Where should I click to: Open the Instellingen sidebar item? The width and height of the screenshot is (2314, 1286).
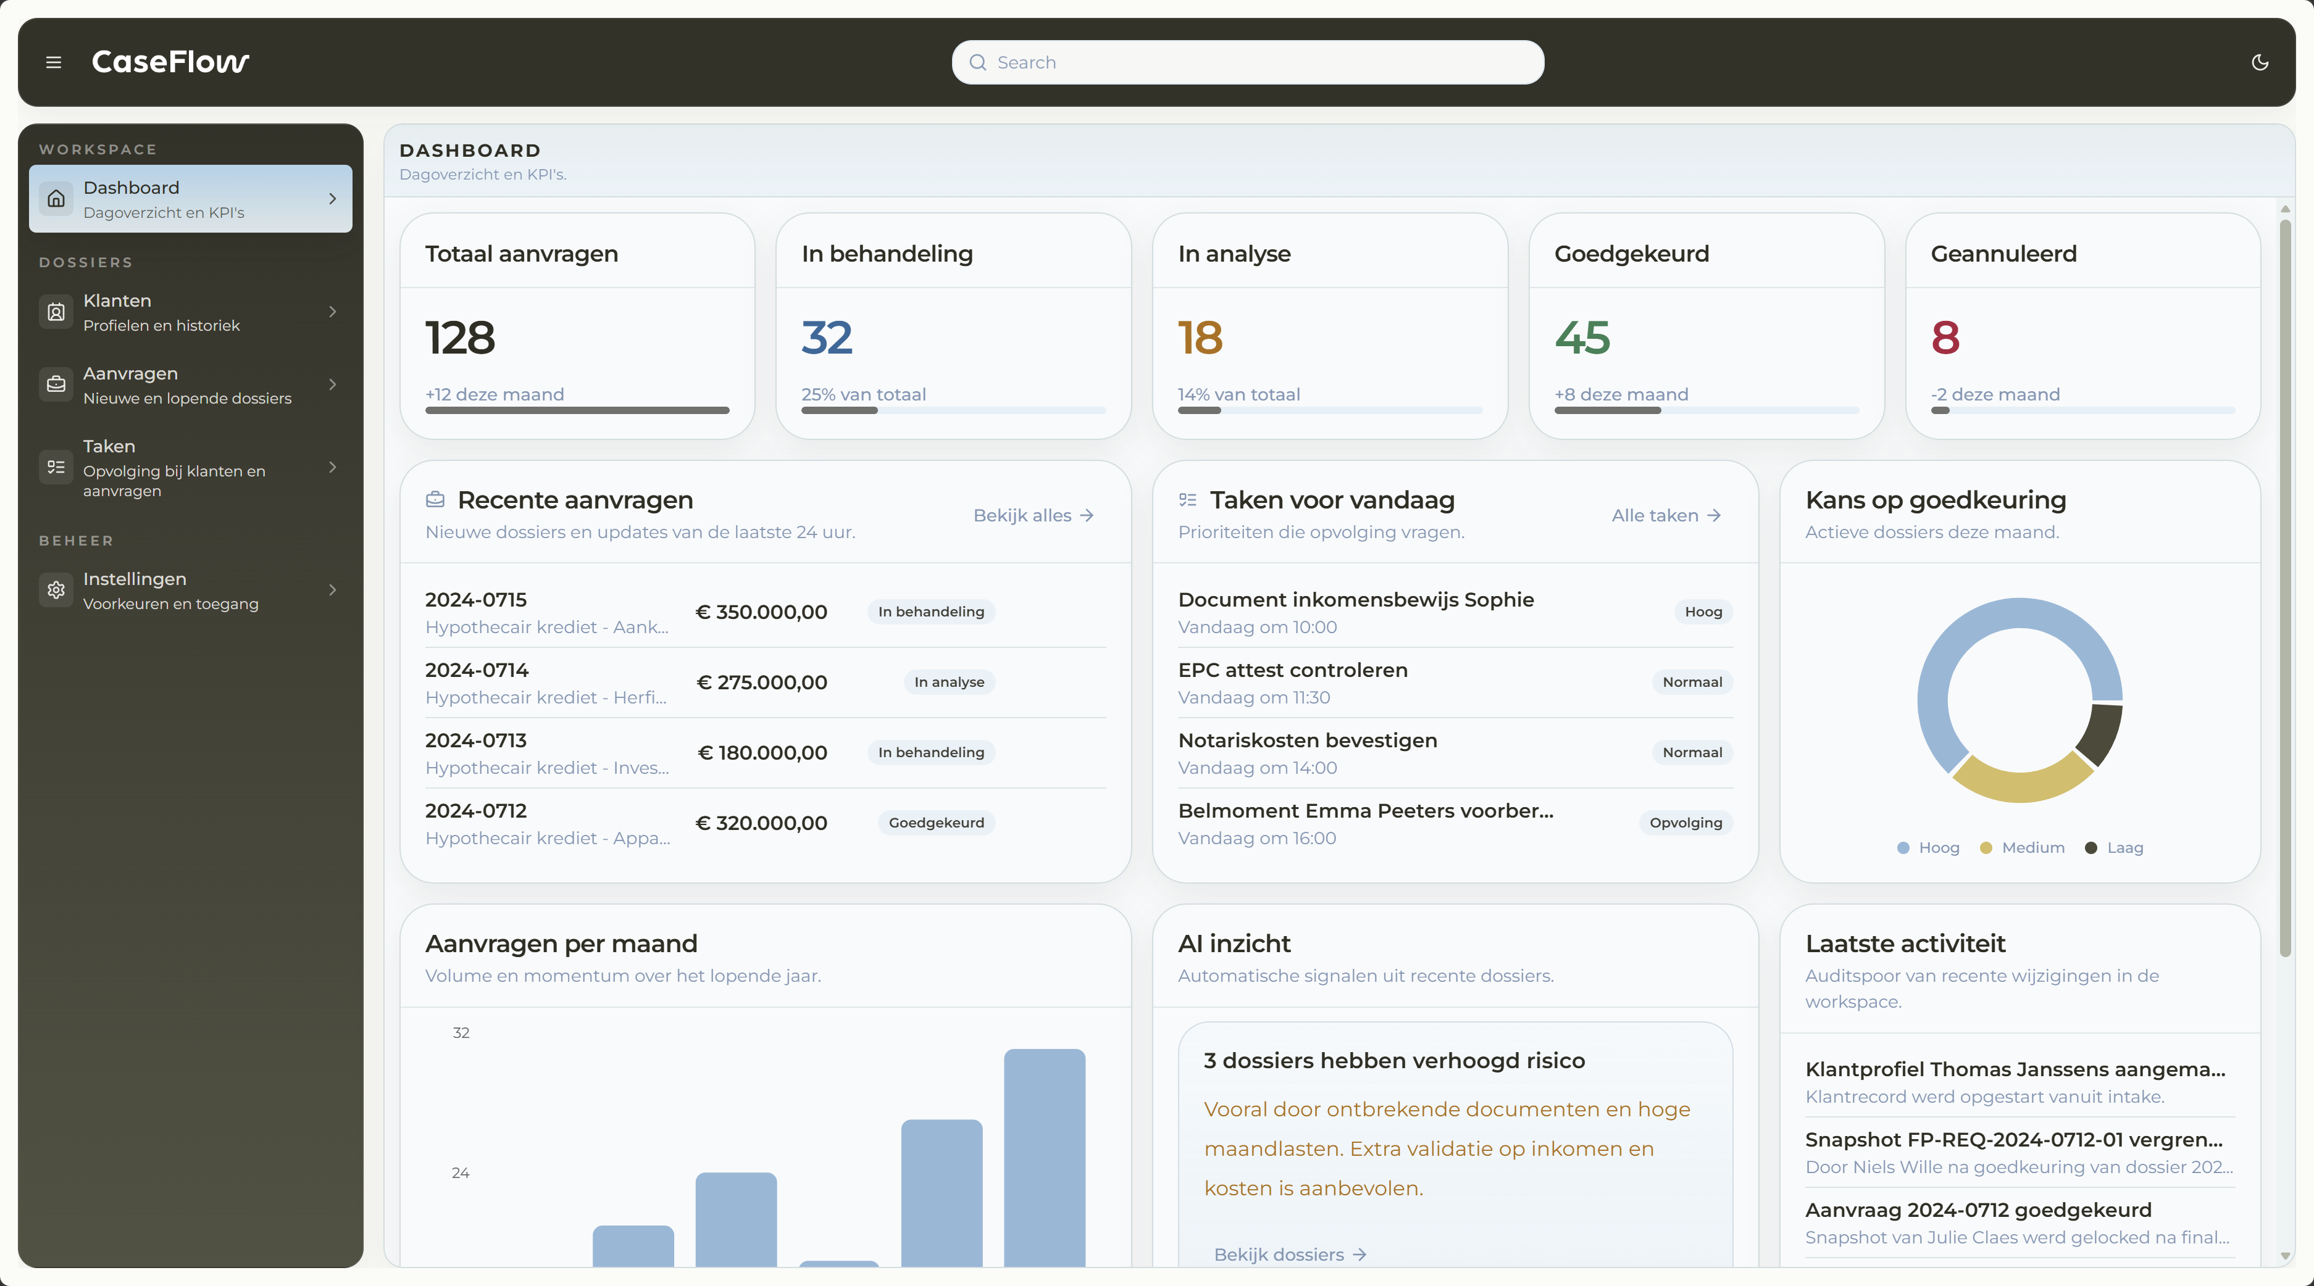pos(190,590)
